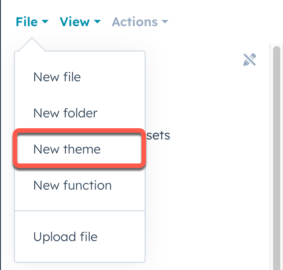Click the caret arrow beside Actions

pyautogui.click(x=164, y=22)
